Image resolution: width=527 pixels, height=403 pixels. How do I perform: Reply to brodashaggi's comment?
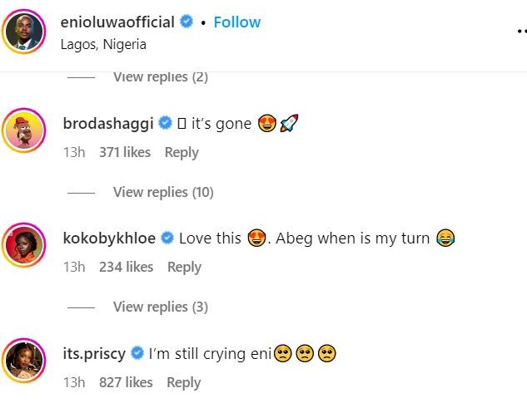[181, 152]
